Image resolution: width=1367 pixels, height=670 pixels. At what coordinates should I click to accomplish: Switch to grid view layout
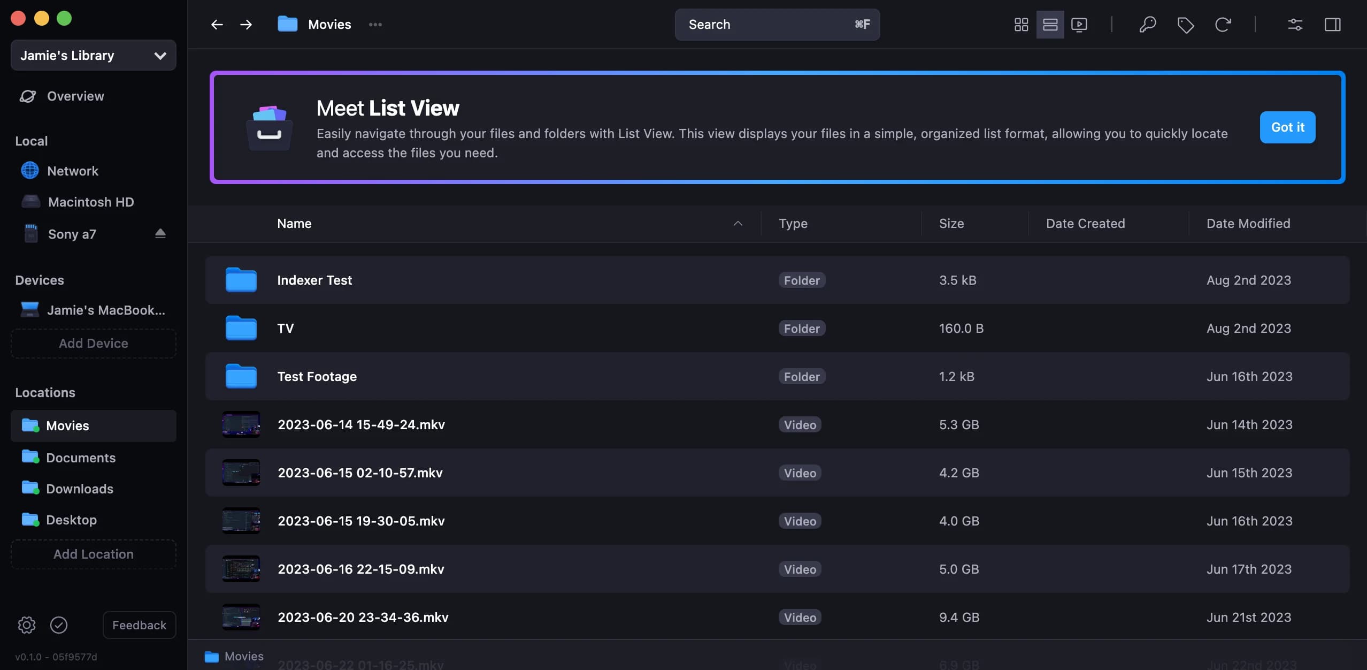1021,25
